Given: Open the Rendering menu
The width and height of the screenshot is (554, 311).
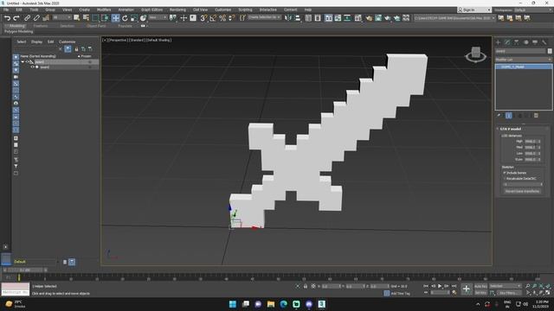Looking at the screenshot, I should pos(177,10).
